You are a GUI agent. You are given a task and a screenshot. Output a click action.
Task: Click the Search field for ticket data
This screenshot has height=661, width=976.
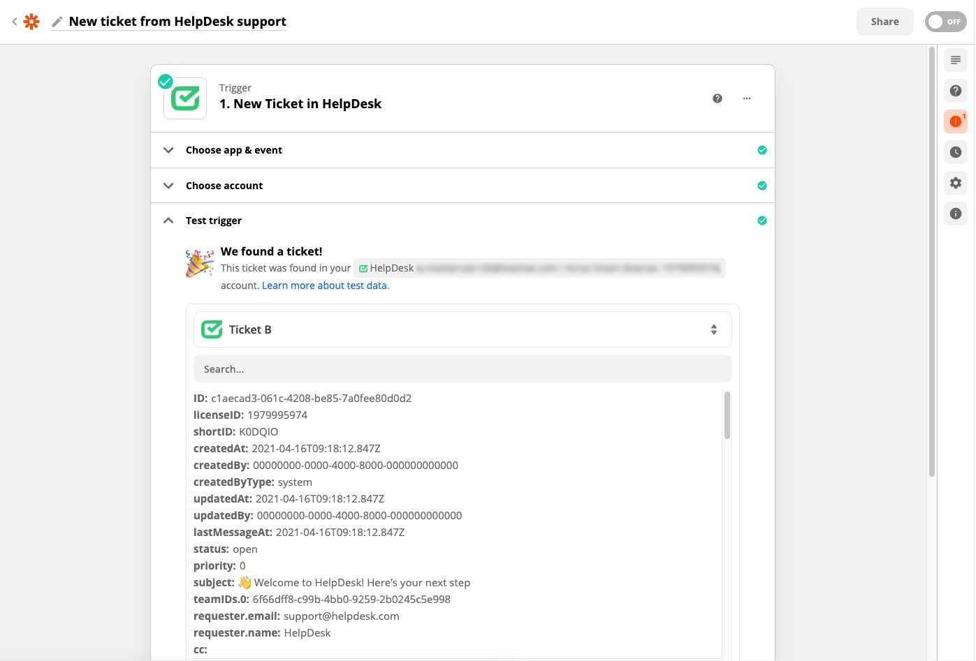pyautogui.click(x=462, y=369)
